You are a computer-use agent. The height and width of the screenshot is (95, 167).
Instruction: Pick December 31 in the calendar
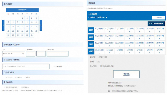32,35
